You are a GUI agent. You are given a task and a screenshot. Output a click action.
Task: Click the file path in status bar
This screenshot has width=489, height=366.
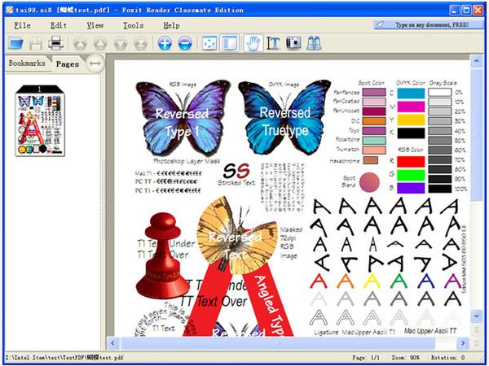64,357
